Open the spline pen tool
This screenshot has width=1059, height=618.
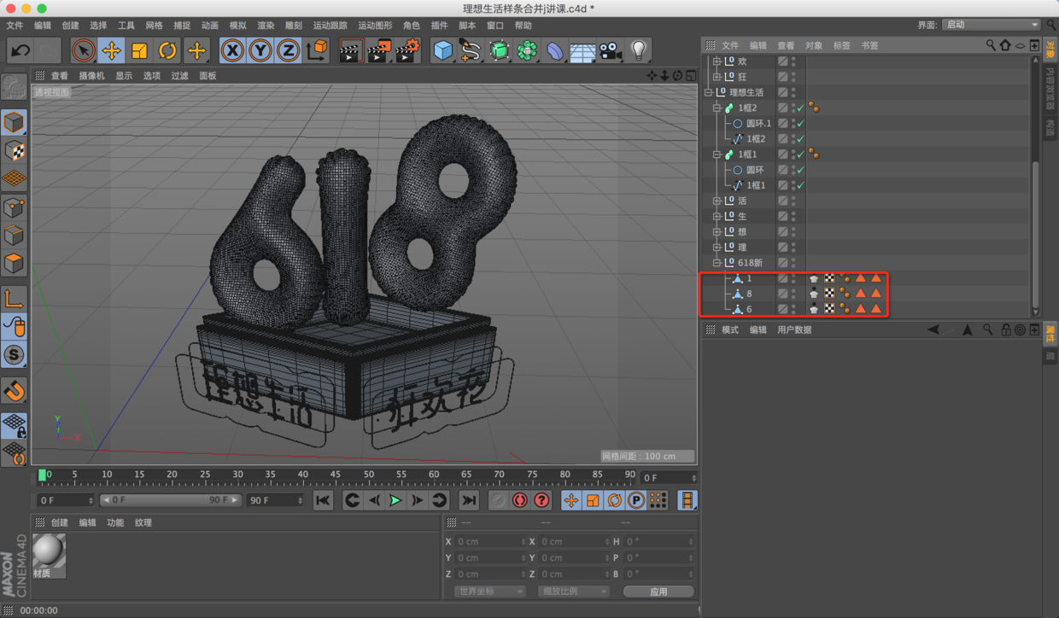click(471, 50)
